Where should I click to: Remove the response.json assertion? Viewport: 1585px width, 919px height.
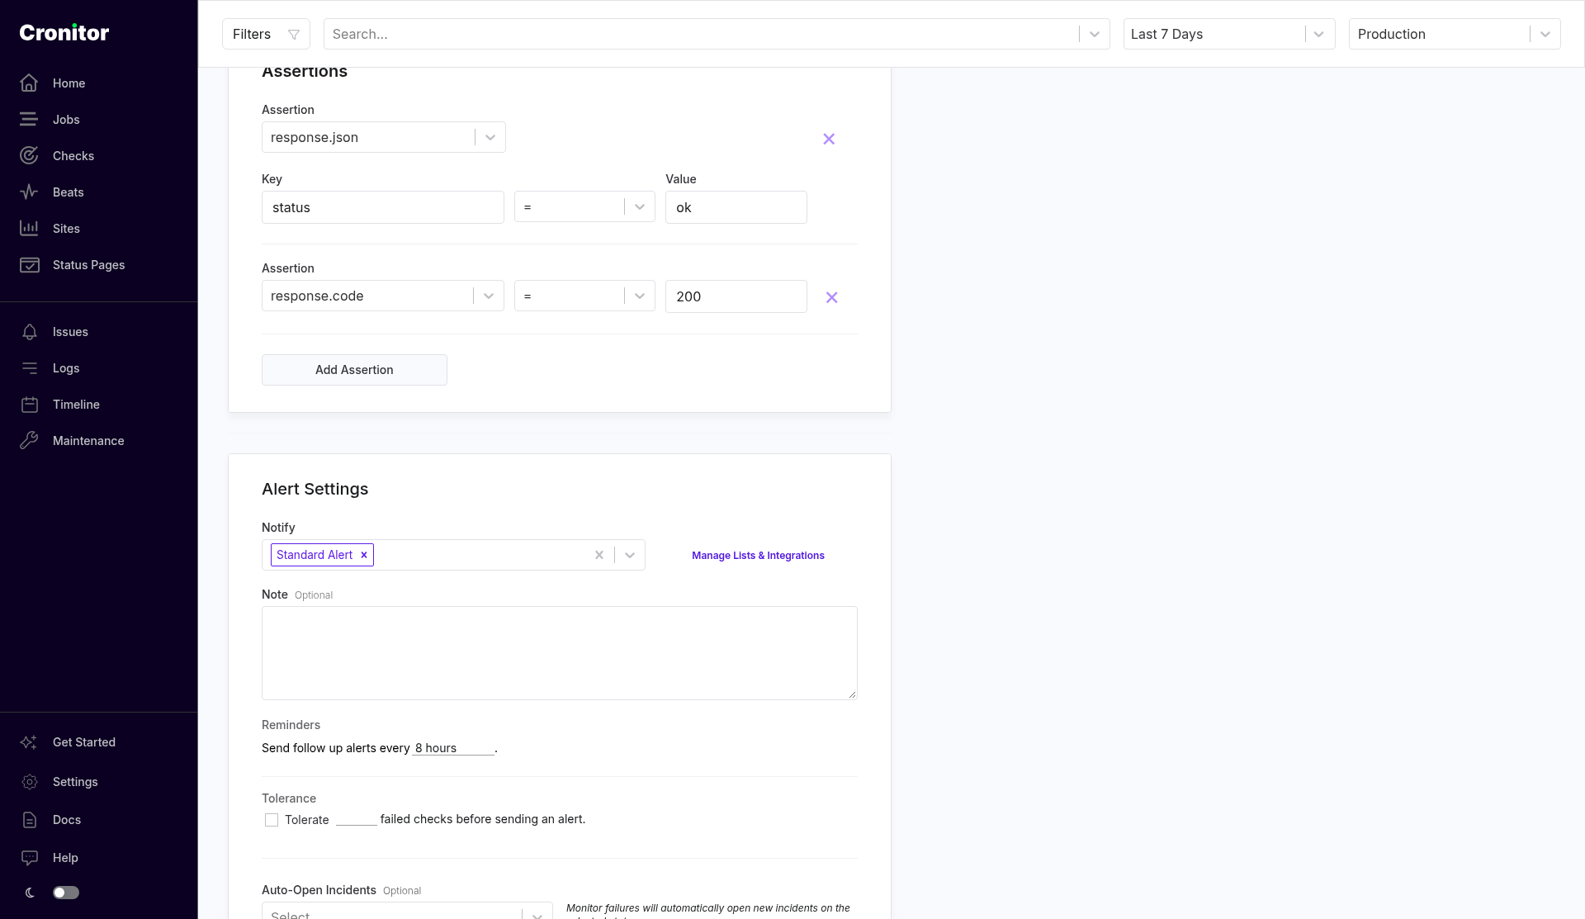click(829, 139)
